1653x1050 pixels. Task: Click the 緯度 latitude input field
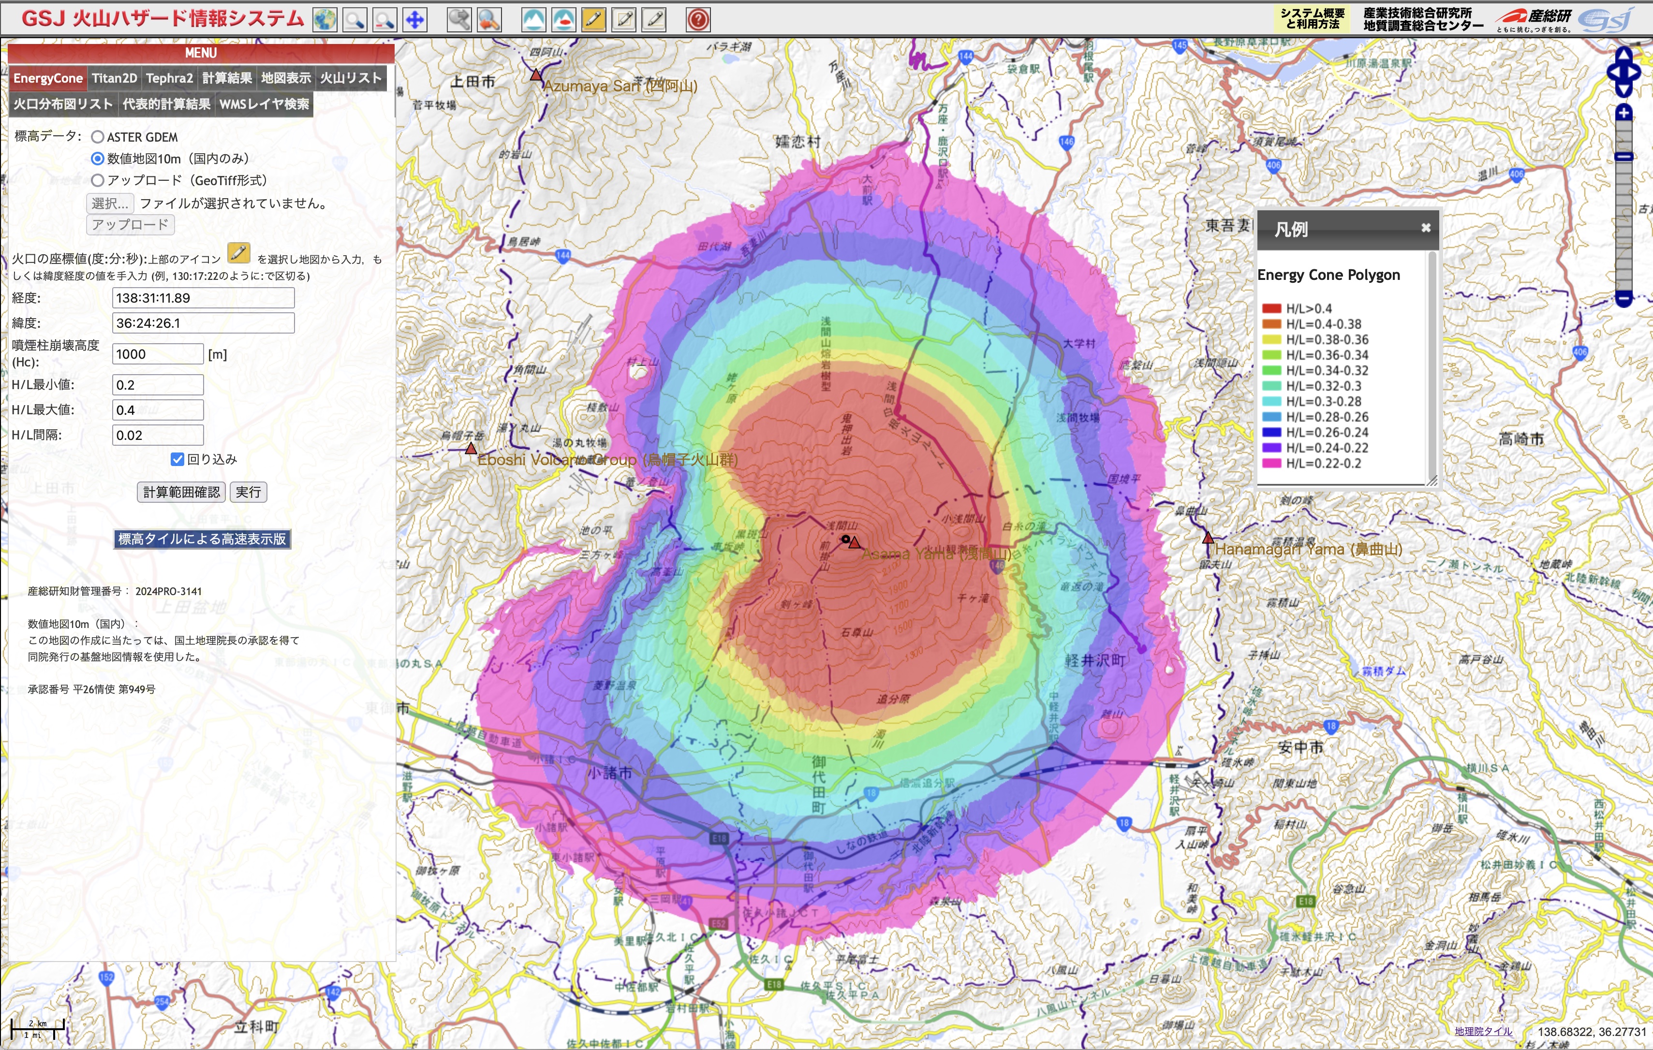203,323
